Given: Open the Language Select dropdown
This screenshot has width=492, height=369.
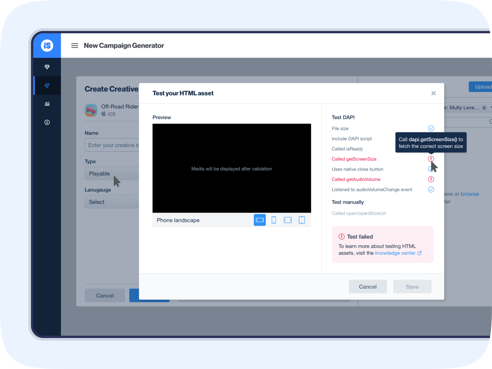Looking at the screenshot, I should coord(112,202).
